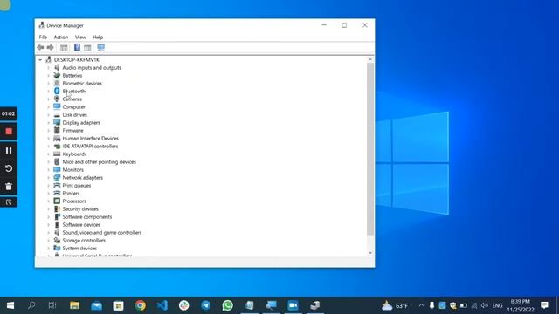Screen dimensions: 559x314
Task: Click the Back arrow in Device Manager toolbar
Action: coord(40,47)
